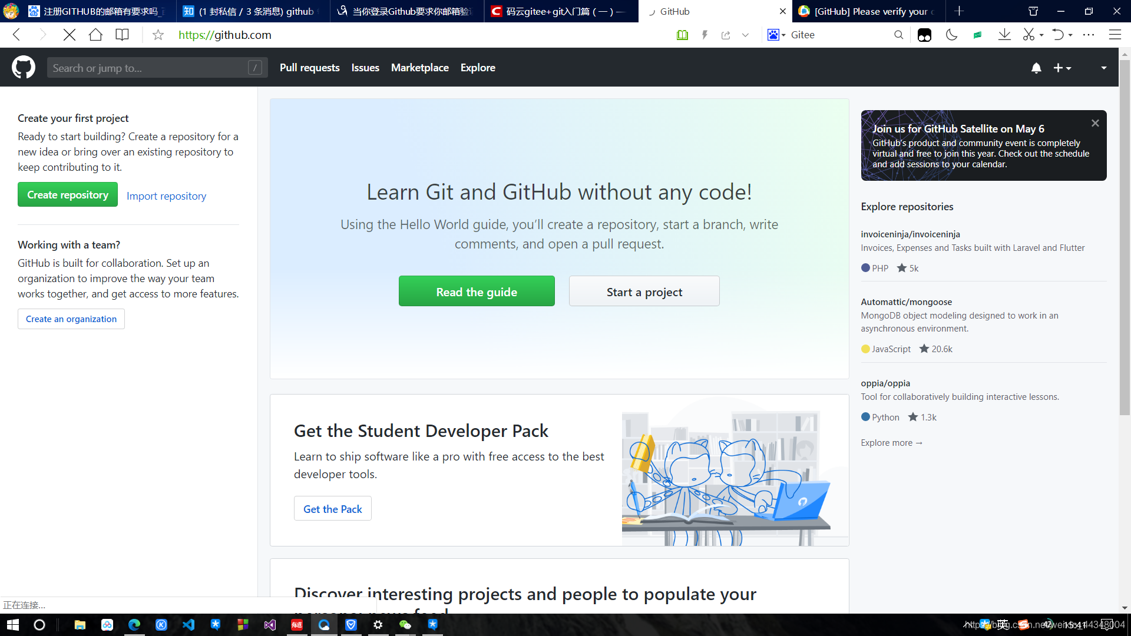Select Marketplace in the navigation bar

pos(419,68)
